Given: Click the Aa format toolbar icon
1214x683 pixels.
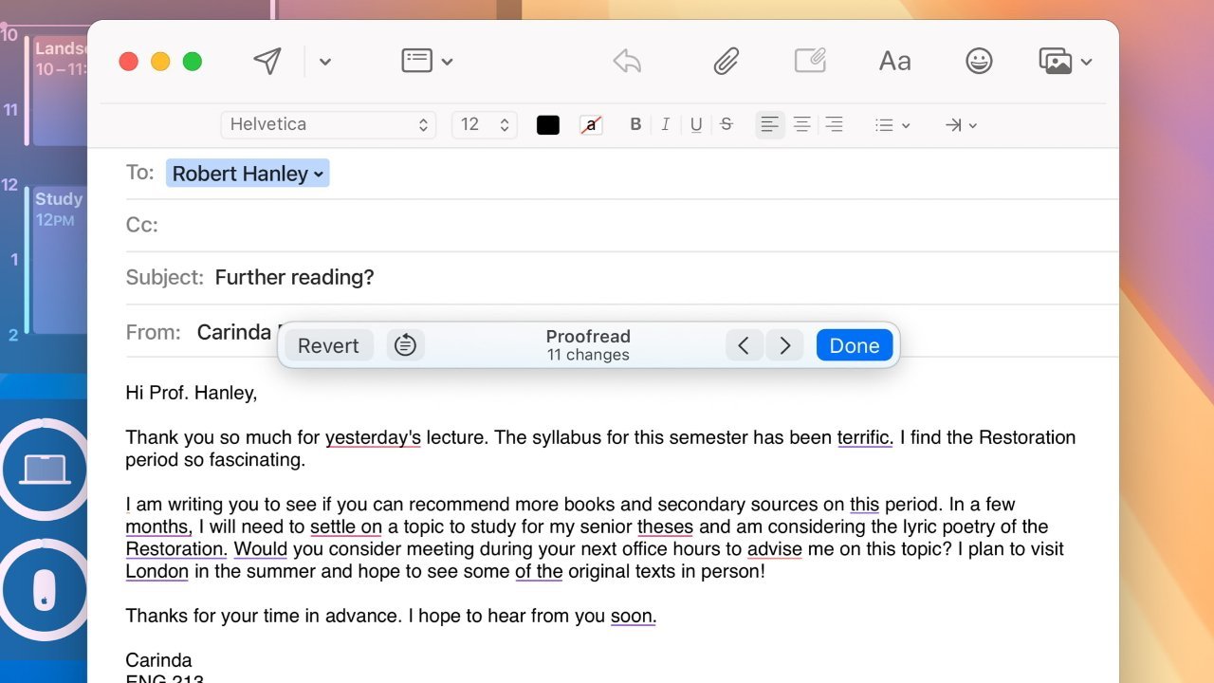Looking at the screenshot, I should tap(894, 62).
